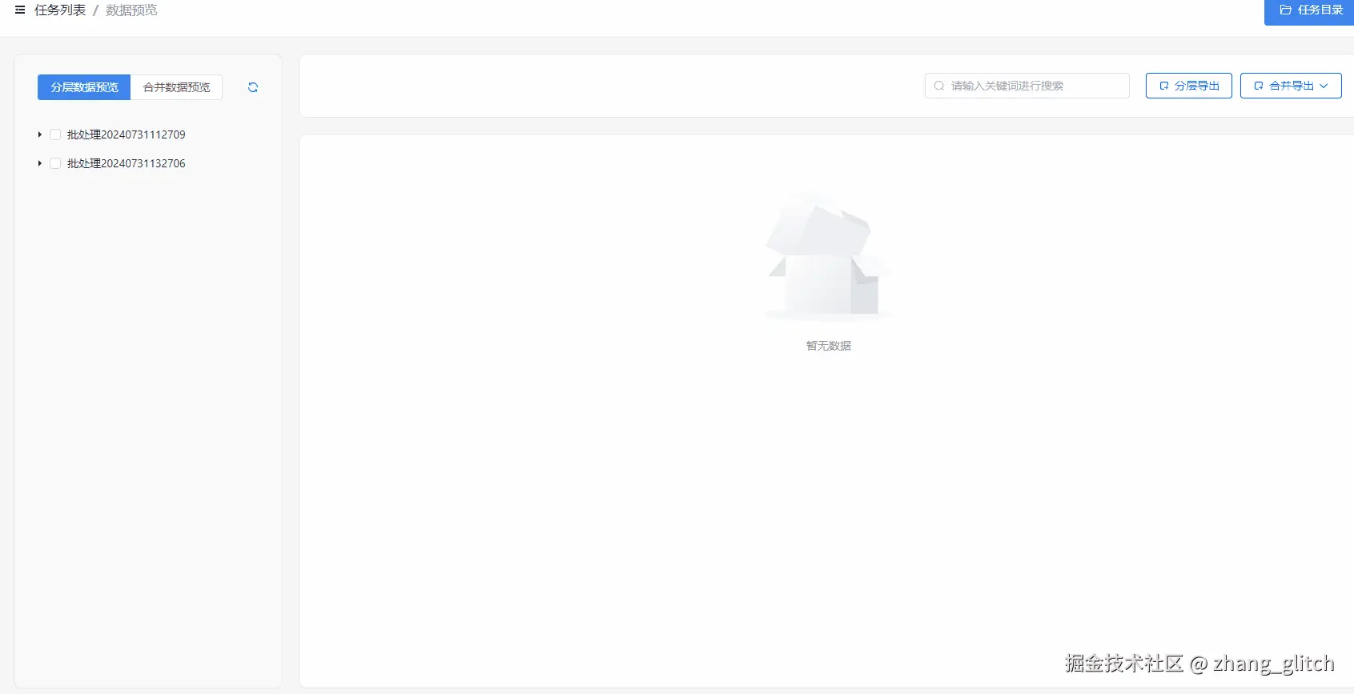Click the search magnifier icon

(939, 86)
